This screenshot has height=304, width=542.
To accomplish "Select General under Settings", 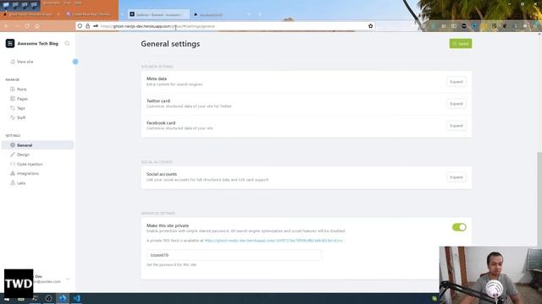I will click(x=37, y=145).
